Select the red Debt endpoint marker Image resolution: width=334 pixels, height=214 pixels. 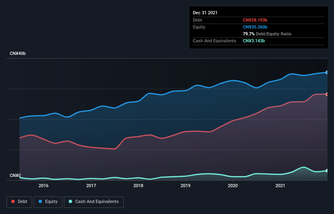327,94
